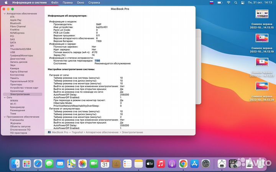Select Frameworks in the sidebar
The height and width of the screenshot is (172, 276).
click(17, 120)
